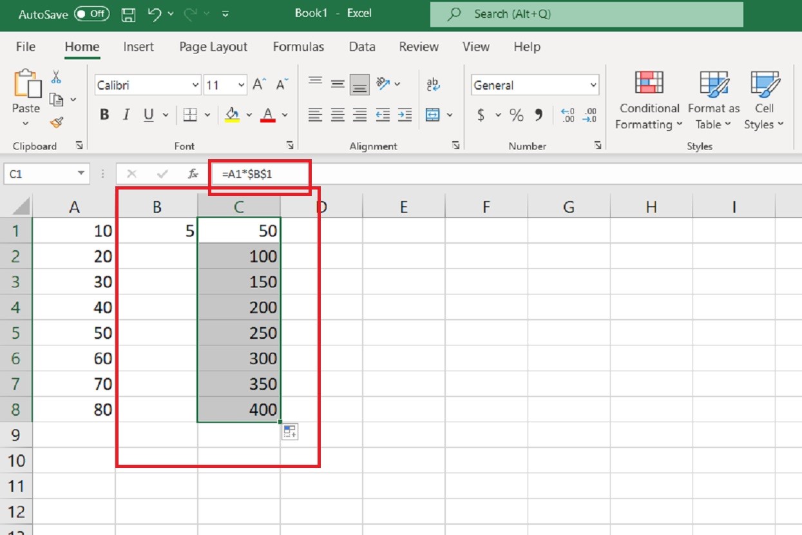Click Increase Decimal icon in Number group
This screenshot has width=802, height=535.
[x=568, y=115]
